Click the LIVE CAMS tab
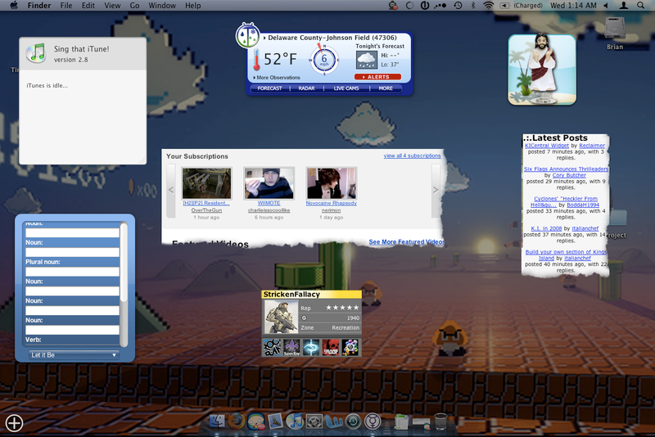655x437 pixels. [346, 88]
